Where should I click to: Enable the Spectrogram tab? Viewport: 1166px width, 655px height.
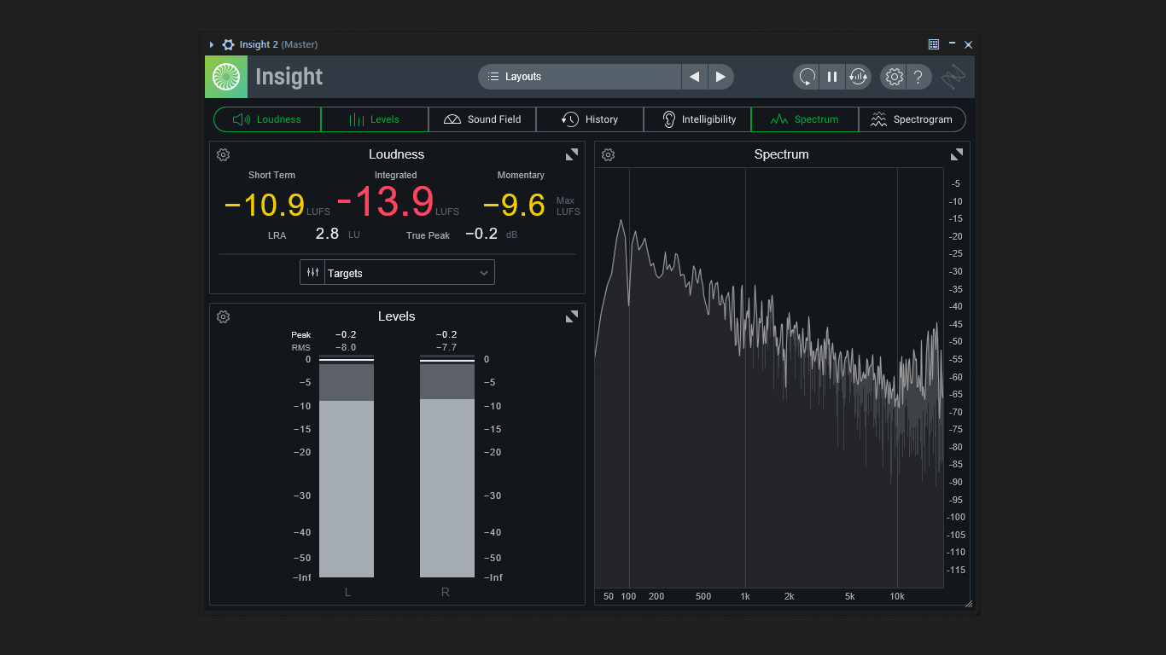pos(912,119)
